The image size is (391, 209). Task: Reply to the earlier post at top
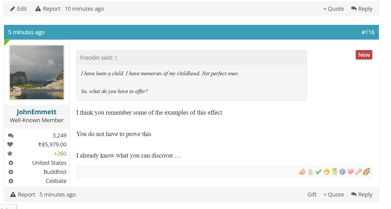pyautogui.click(x=362, y=9)
